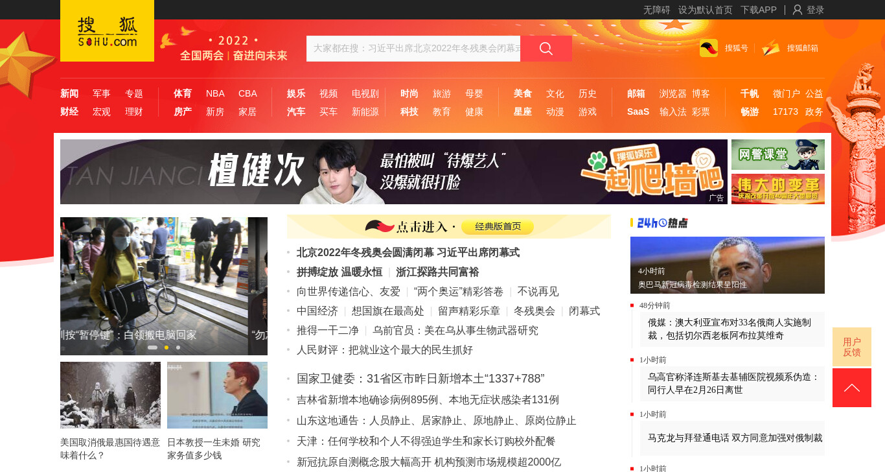Open 美国取消俄最惠国待遇 caption link
This screenshot has height=472, width=885.
tap(110, 449)
